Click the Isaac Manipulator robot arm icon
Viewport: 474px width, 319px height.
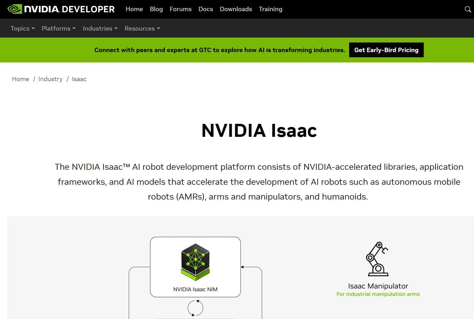click(x=377, y=259)
